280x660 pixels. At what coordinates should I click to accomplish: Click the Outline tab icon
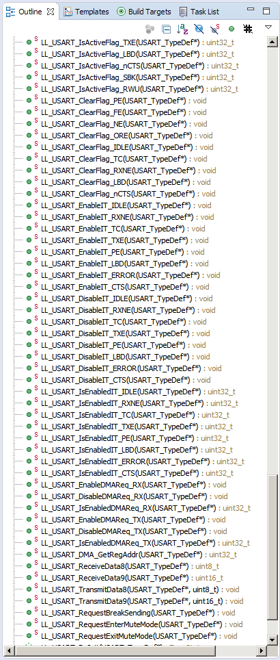[x=11, y=12]
